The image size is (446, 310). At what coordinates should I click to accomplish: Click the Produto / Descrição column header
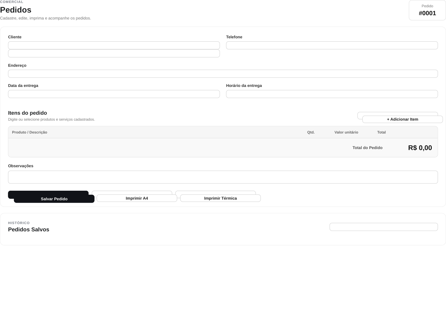29,132
